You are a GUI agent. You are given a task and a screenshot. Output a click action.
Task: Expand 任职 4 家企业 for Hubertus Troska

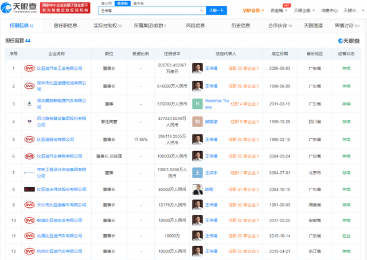[245, 104]
